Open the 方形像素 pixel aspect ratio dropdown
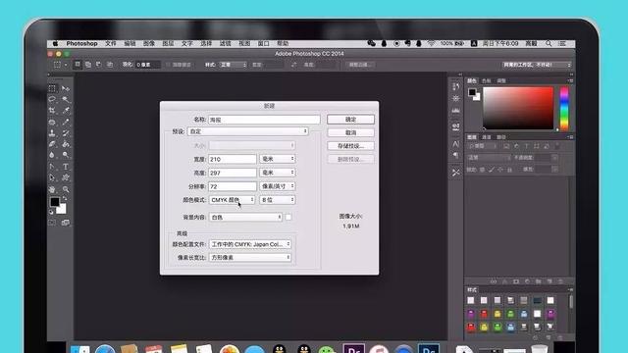The image size is (628, 353). coord(250,257)
